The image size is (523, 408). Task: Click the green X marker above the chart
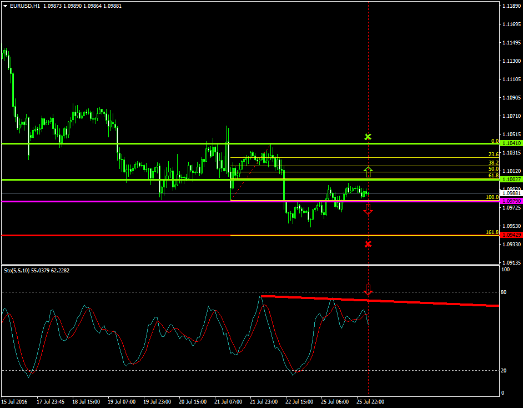pyautogui.click(x=368, y=137)
